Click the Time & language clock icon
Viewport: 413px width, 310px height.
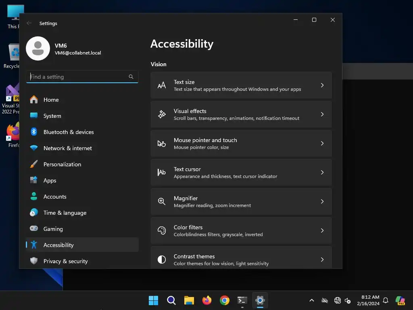(34, 212)
